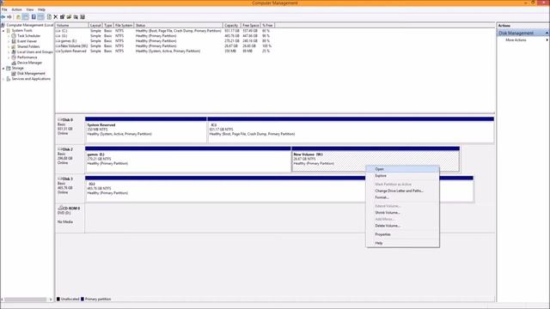This screenshot has width=550, height=309.
Task: Click the Event Viewer icon in tree
Action: tap(14, 41)
